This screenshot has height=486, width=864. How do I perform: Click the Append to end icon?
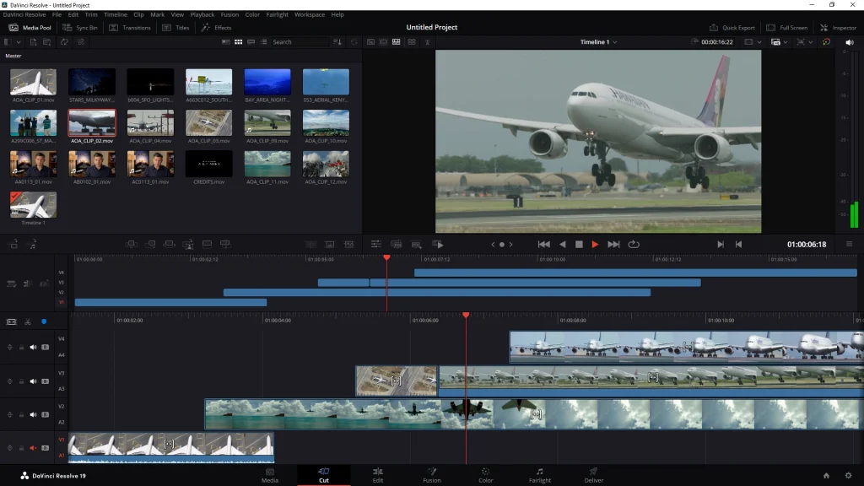tap(150, 244)
